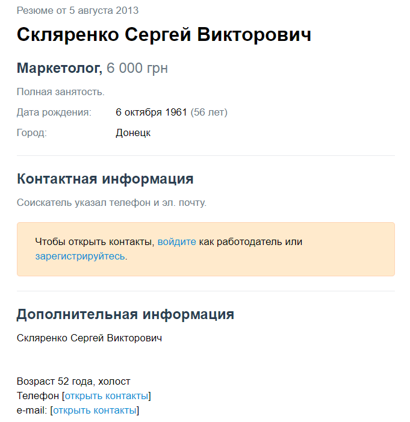Click the "войдите" login link
Image resolution: width=410 pixels, height=422 pixels.
click(x=176, y=242)
